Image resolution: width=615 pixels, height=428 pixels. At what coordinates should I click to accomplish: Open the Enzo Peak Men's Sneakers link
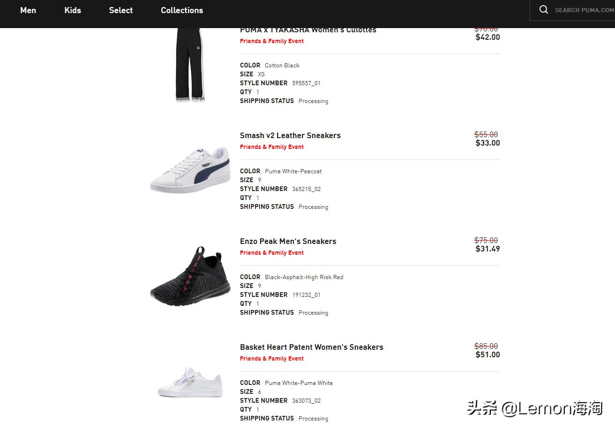288,241
